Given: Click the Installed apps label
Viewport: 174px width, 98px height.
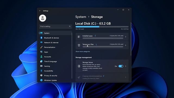Looking at the screenshot, I should point(88,36).
